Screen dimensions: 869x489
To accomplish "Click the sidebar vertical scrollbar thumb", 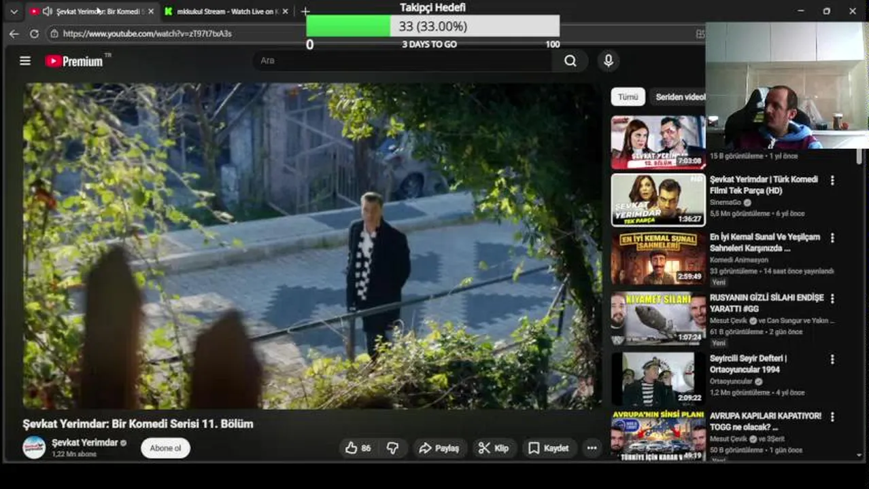I will tap(859, 156).
